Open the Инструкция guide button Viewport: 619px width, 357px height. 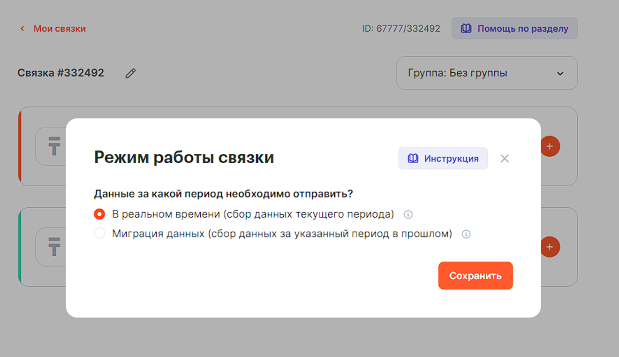443,159
